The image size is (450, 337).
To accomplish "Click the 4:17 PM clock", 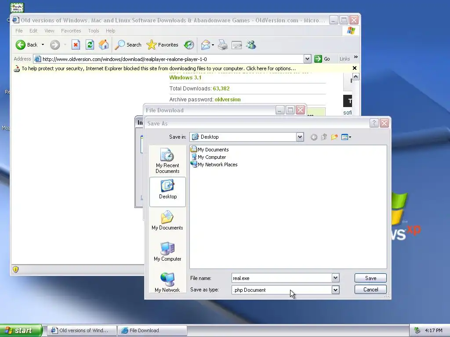I will 434,330.
